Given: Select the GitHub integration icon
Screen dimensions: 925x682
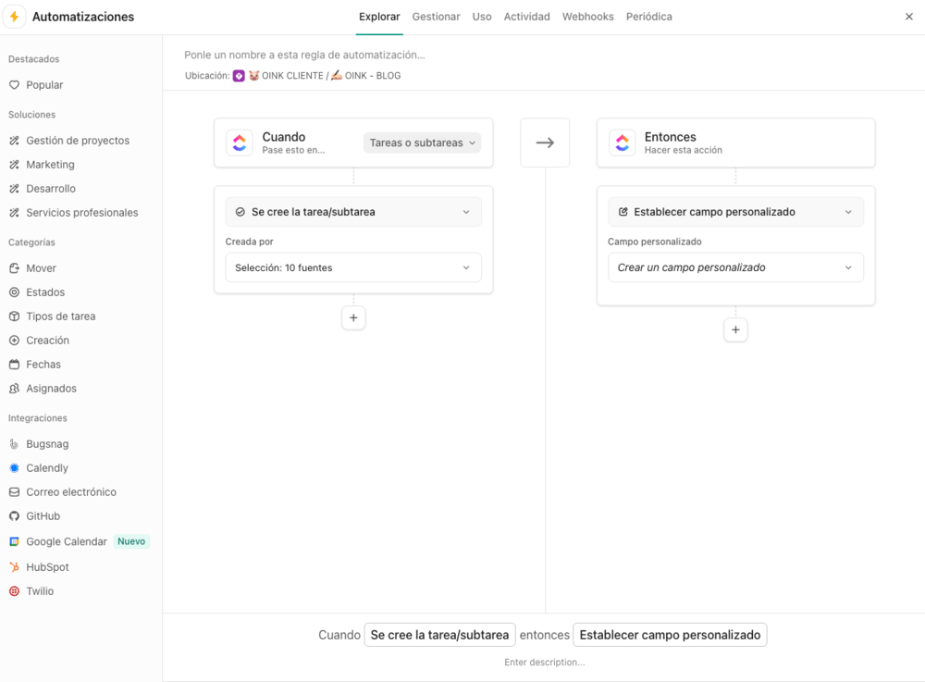Looking at the screenshot, I should point(15,515).
